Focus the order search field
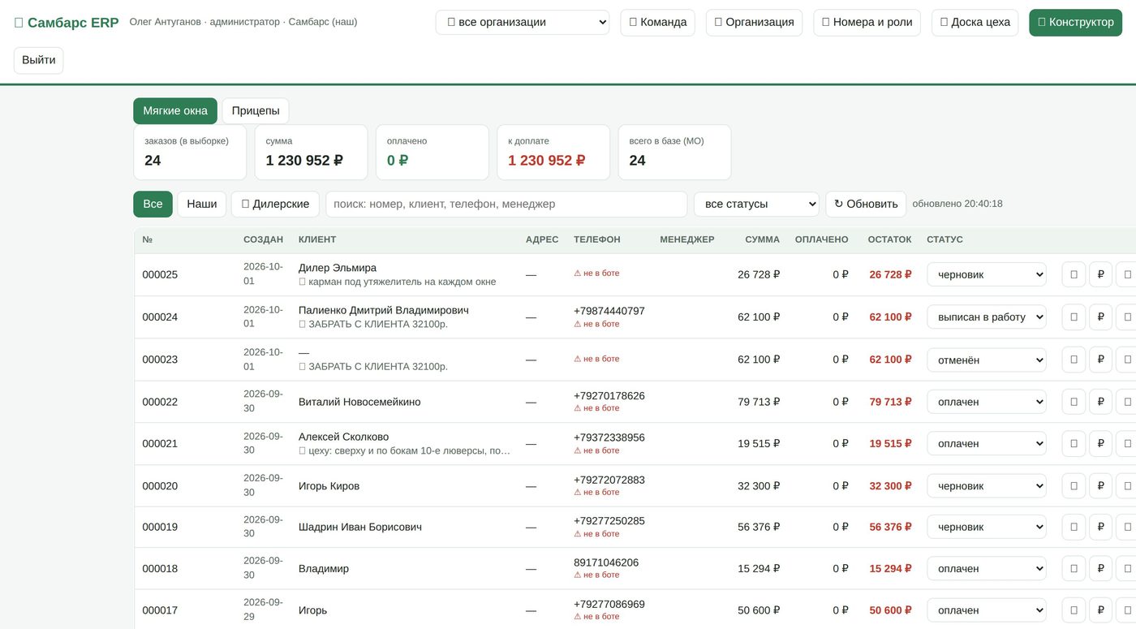Viewport: 1136px width, 629px height. (x=506, y=204)
